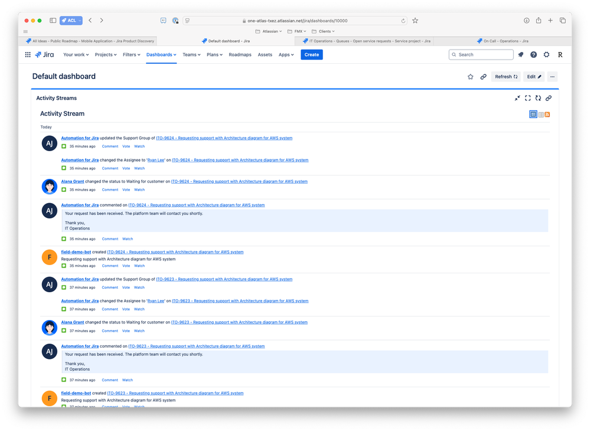Viewport: 590px width, 431px height.
Task: Click Alana Grant's avatar on the ITO-9624 entry
Action: (x=49, y=187)
